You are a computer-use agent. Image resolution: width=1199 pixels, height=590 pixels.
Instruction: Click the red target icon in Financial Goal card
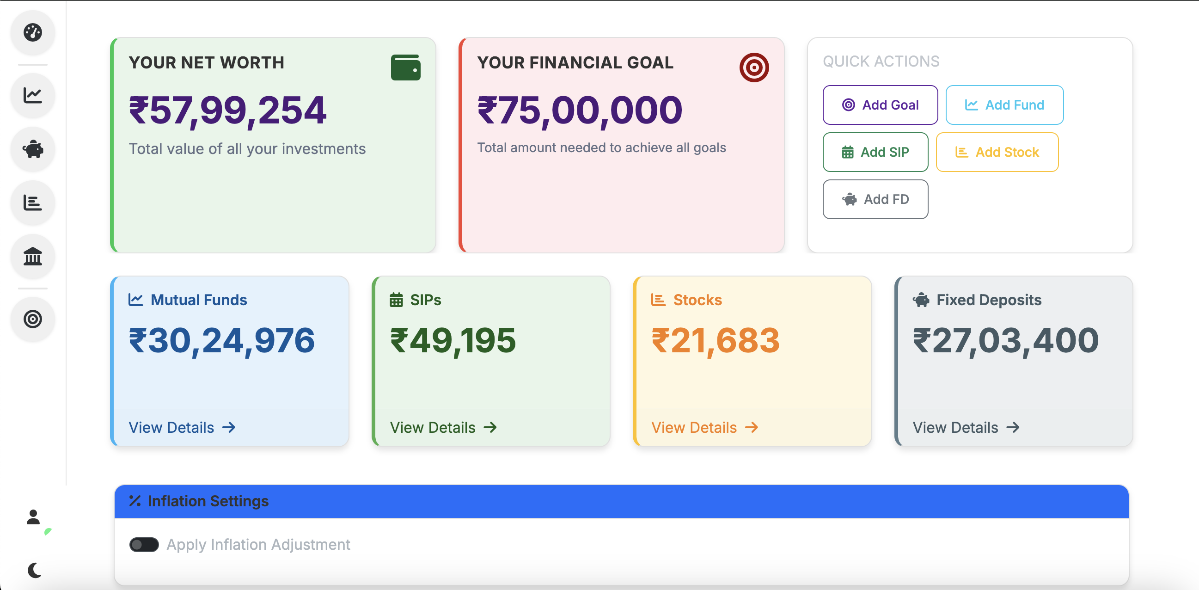(x=754, y=68)
